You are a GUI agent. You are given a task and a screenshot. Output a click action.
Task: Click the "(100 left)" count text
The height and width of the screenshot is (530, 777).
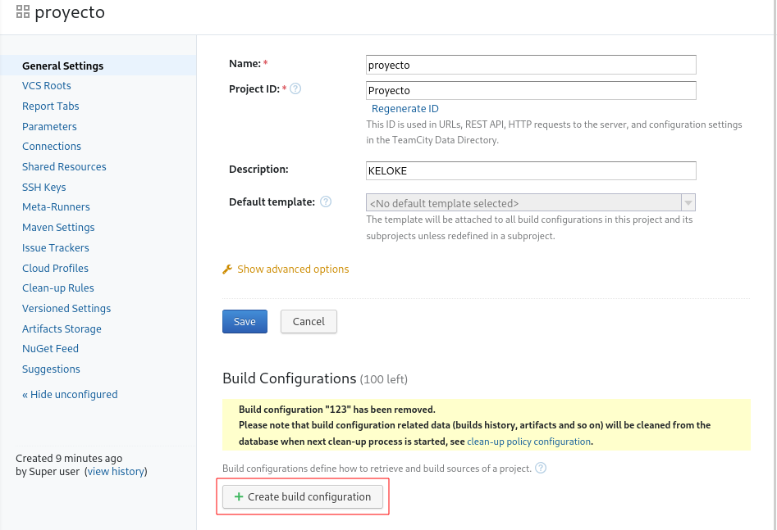(384, 379)
